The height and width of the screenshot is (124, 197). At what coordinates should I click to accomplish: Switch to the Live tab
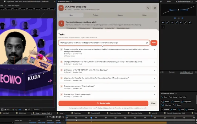[x=71, y=15]
